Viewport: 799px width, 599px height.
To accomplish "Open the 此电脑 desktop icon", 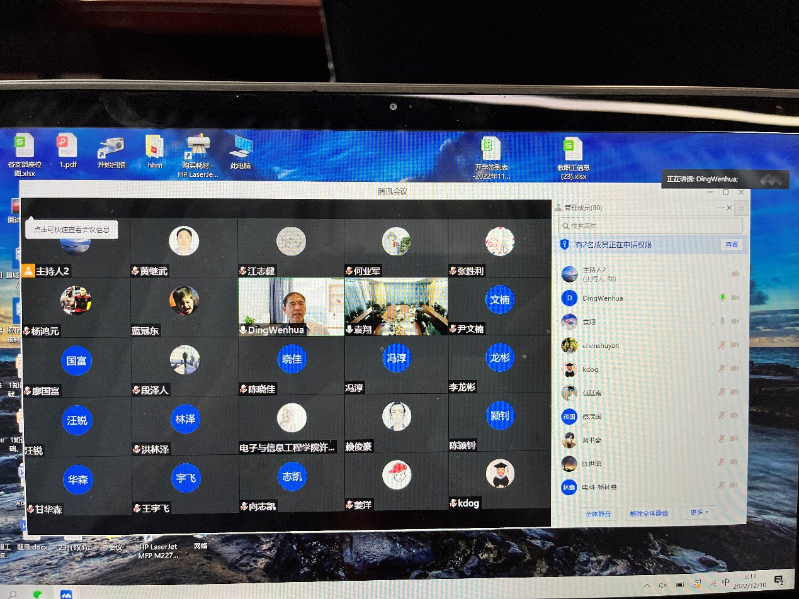I will (x=241, y=152).
